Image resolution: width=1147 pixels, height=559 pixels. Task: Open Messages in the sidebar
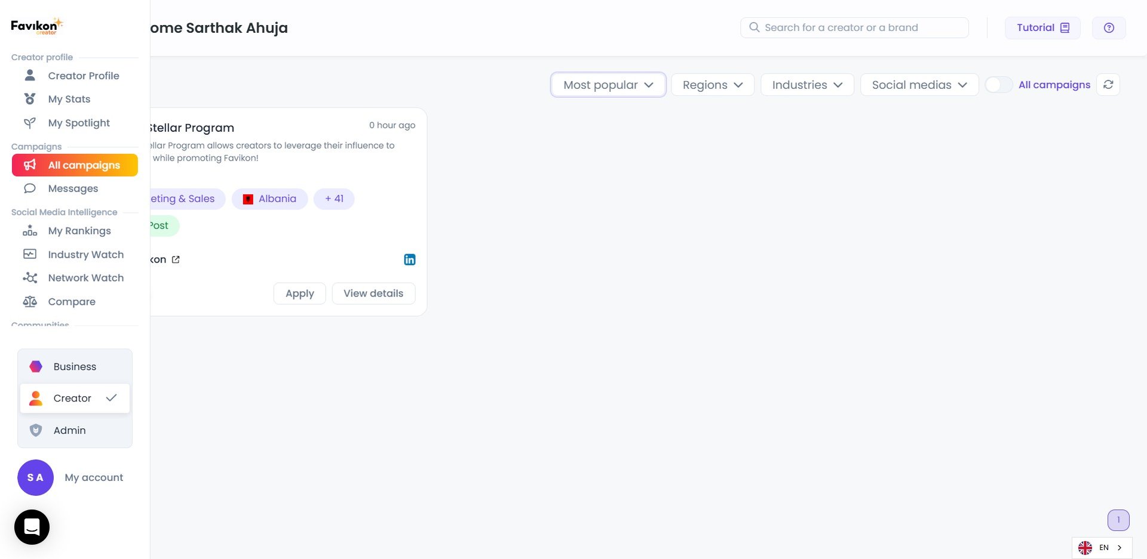point(73,189)
